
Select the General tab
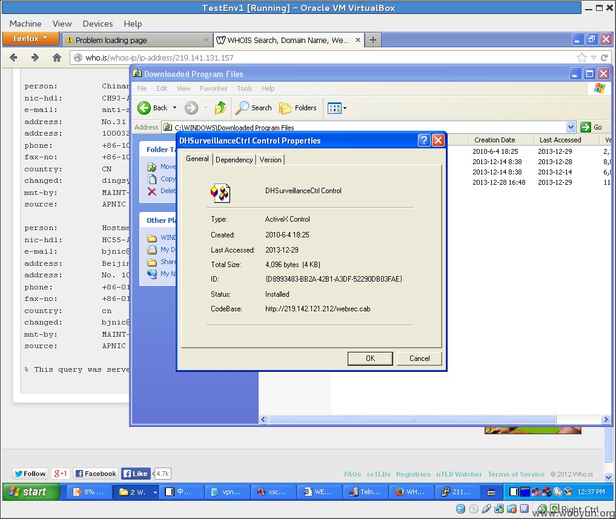point(197,159)
